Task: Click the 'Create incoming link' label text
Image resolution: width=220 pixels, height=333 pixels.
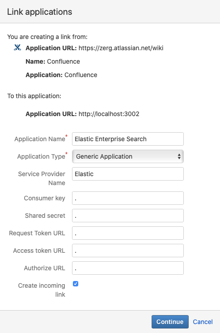Action: (42, 290)
